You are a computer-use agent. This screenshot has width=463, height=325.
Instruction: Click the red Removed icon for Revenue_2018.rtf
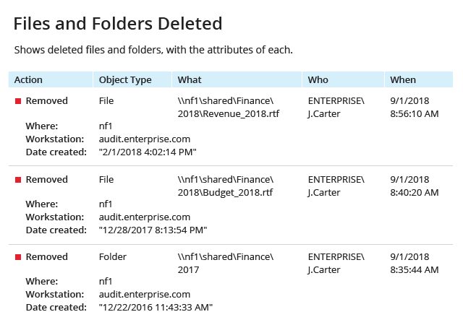point(18,101)
